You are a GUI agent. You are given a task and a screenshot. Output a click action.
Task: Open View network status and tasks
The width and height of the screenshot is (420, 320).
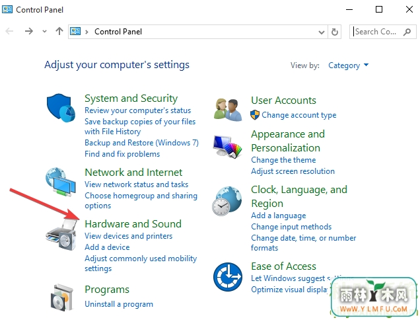pos(136,184)
